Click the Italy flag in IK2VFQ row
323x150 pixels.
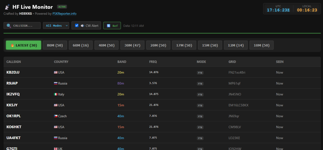56,94
